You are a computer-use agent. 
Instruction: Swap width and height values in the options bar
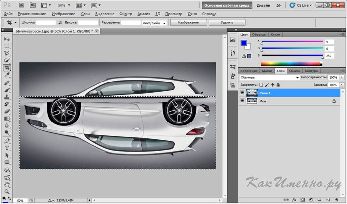(60, 23)
